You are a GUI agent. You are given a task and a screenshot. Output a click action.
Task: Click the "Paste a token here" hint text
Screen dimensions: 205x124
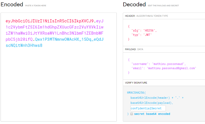(36, 6)
